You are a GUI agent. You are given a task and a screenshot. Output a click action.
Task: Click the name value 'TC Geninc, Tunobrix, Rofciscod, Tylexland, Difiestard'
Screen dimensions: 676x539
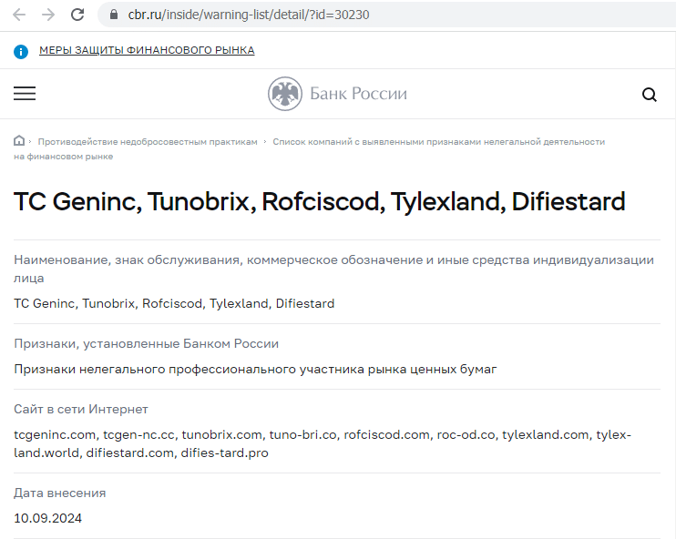[174, 303]
